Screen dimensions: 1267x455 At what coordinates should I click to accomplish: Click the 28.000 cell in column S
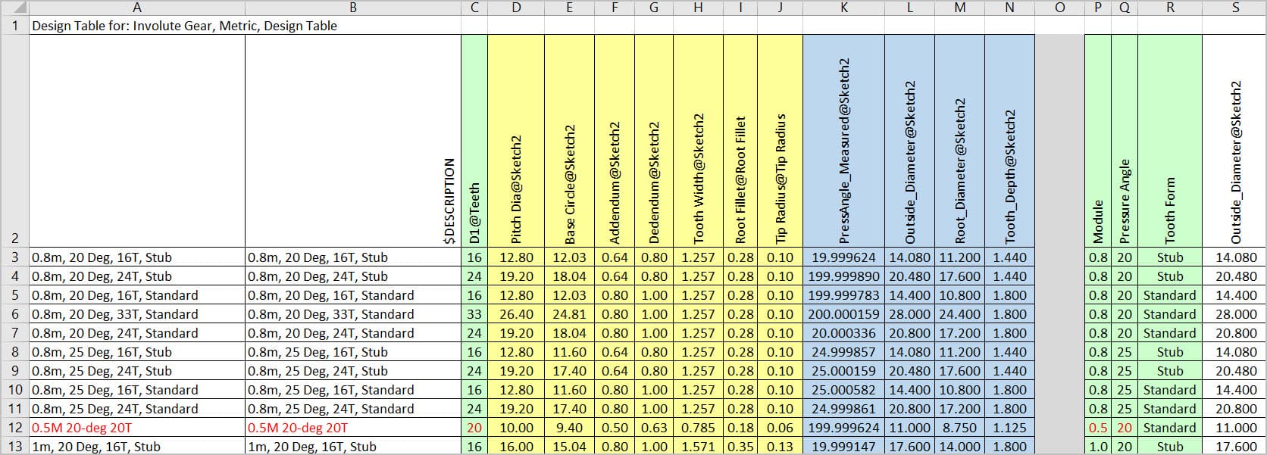click(x=1235, y=314)
